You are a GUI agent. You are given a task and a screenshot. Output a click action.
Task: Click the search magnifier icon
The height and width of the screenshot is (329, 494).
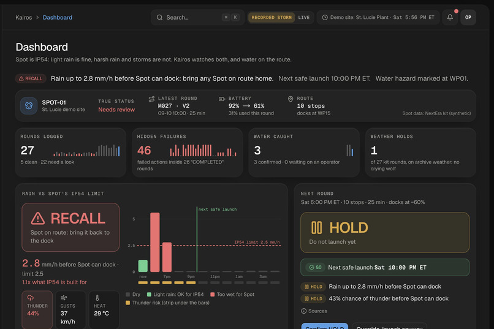pos(160,17)
